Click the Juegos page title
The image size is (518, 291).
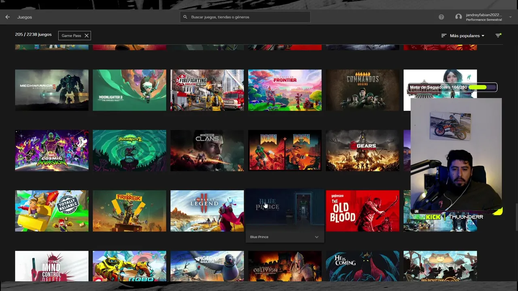[25, 17]
